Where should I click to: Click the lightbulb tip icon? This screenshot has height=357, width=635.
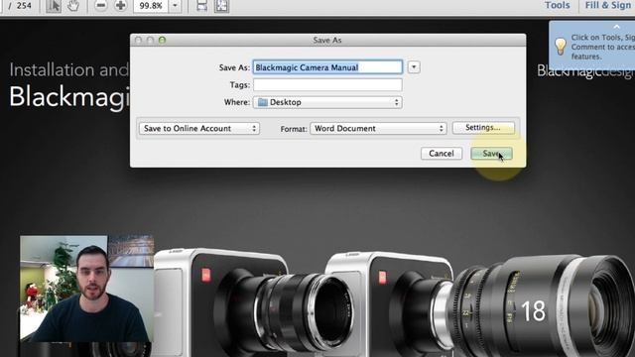click(x=561, y=47)
